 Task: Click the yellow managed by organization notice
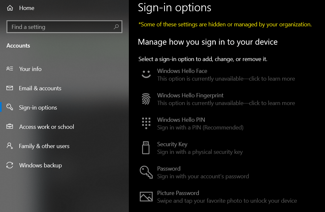pyautogui.click(x=225, y=24)
